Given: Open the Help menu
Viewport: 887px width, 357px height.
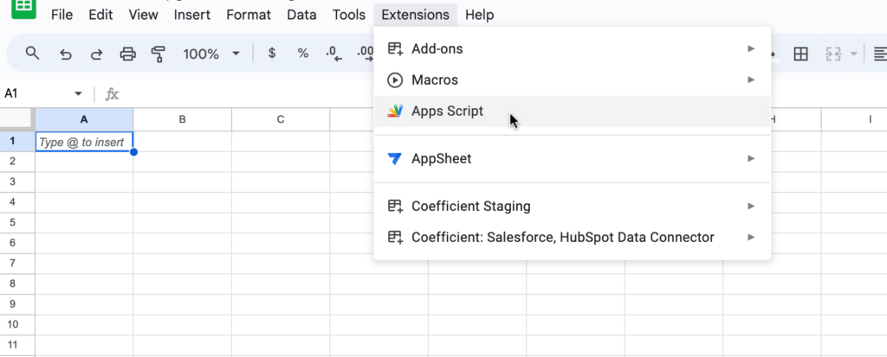Looking at the screenshot, I should tap(480, 15).
